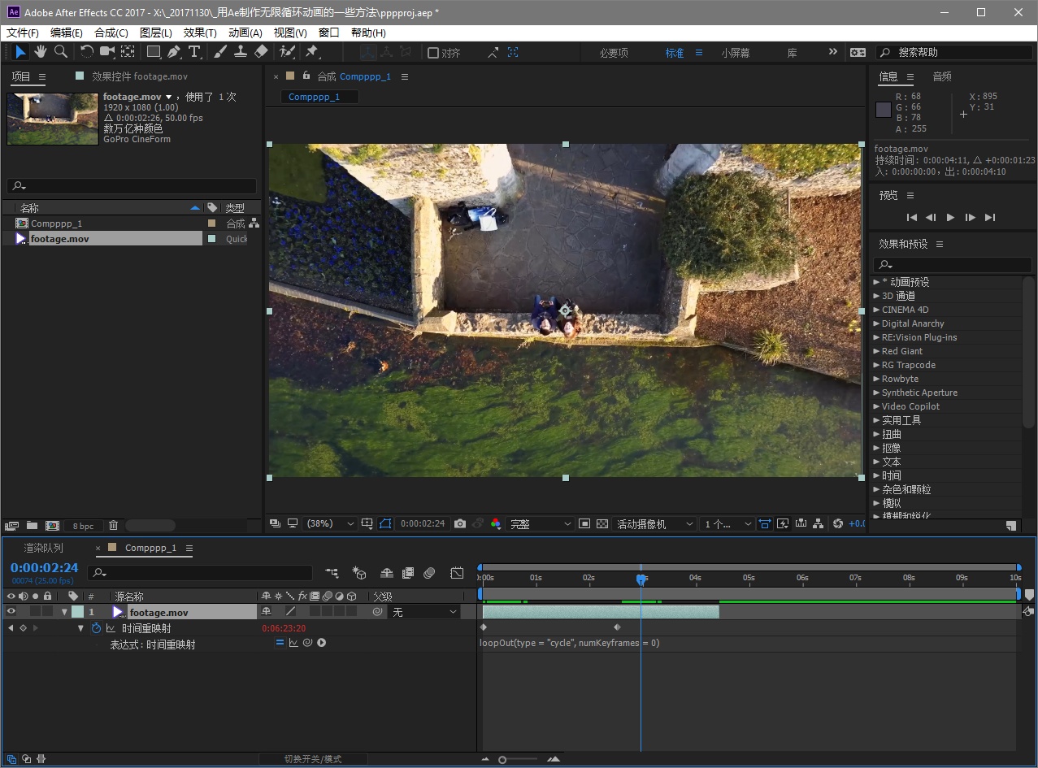Switch to the 渲染队列 tab
This screenshot has height=768, width=1038.
point(43,549)
